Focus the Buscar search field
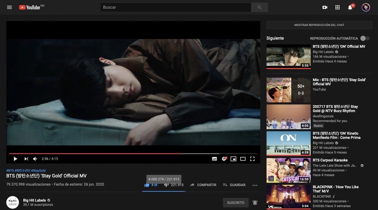Viewport: 378px width, 210px height. pyautogui.click(x=175, y=7)
